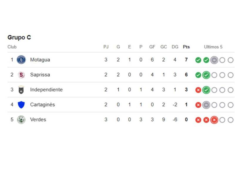Viewport: 235px width, 176px height.
Task: Click Cartaginés' gray draw result circle
Action: coord(207,105)
